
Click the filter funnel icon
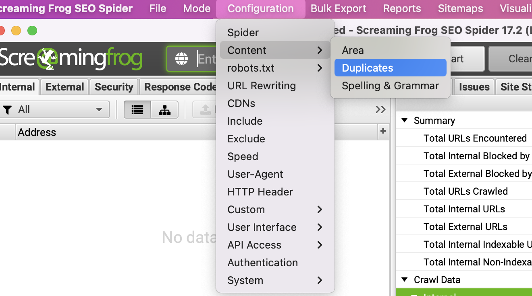[x=7, y=110]
